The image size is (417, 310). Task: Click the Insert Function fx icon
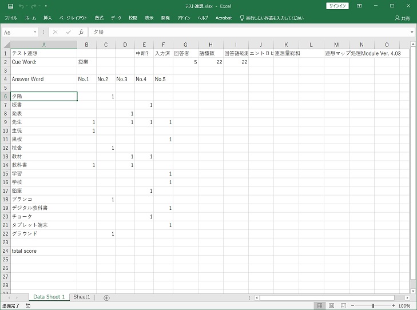pyautogui.click(x=81, y=33)
